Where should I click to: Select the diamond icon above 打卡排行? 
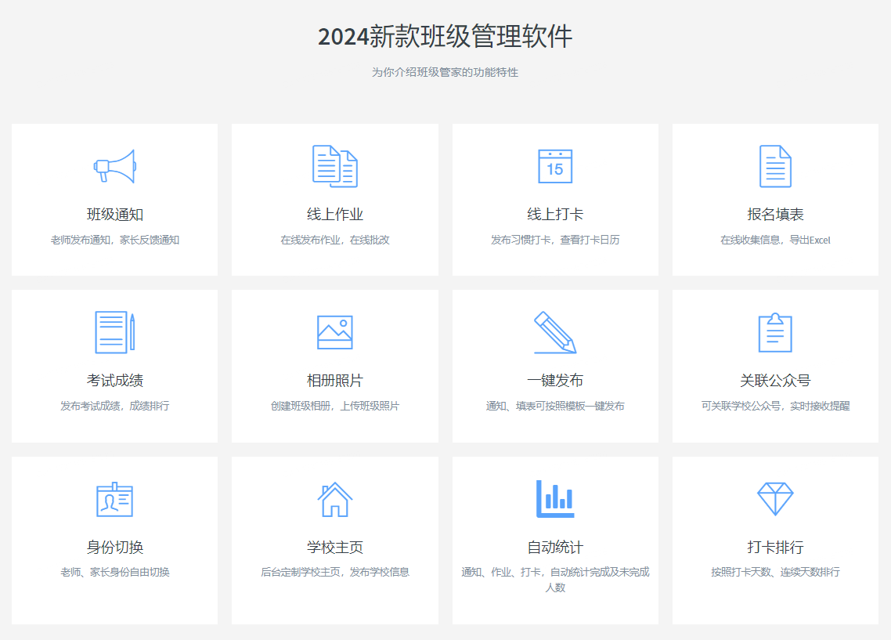(775, 498)
